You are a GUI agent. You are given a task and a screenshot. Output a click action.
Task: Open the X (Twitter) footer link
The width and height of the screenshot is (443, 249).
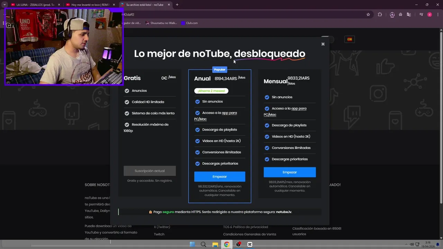tap(162, 227)
